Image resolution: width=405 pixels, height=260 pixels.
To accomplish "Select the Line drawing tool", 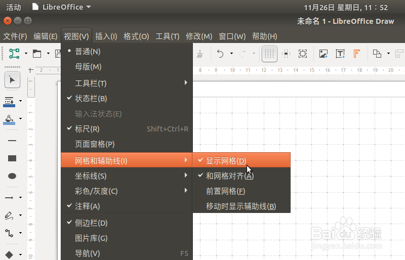I will [x=12, y=141].
